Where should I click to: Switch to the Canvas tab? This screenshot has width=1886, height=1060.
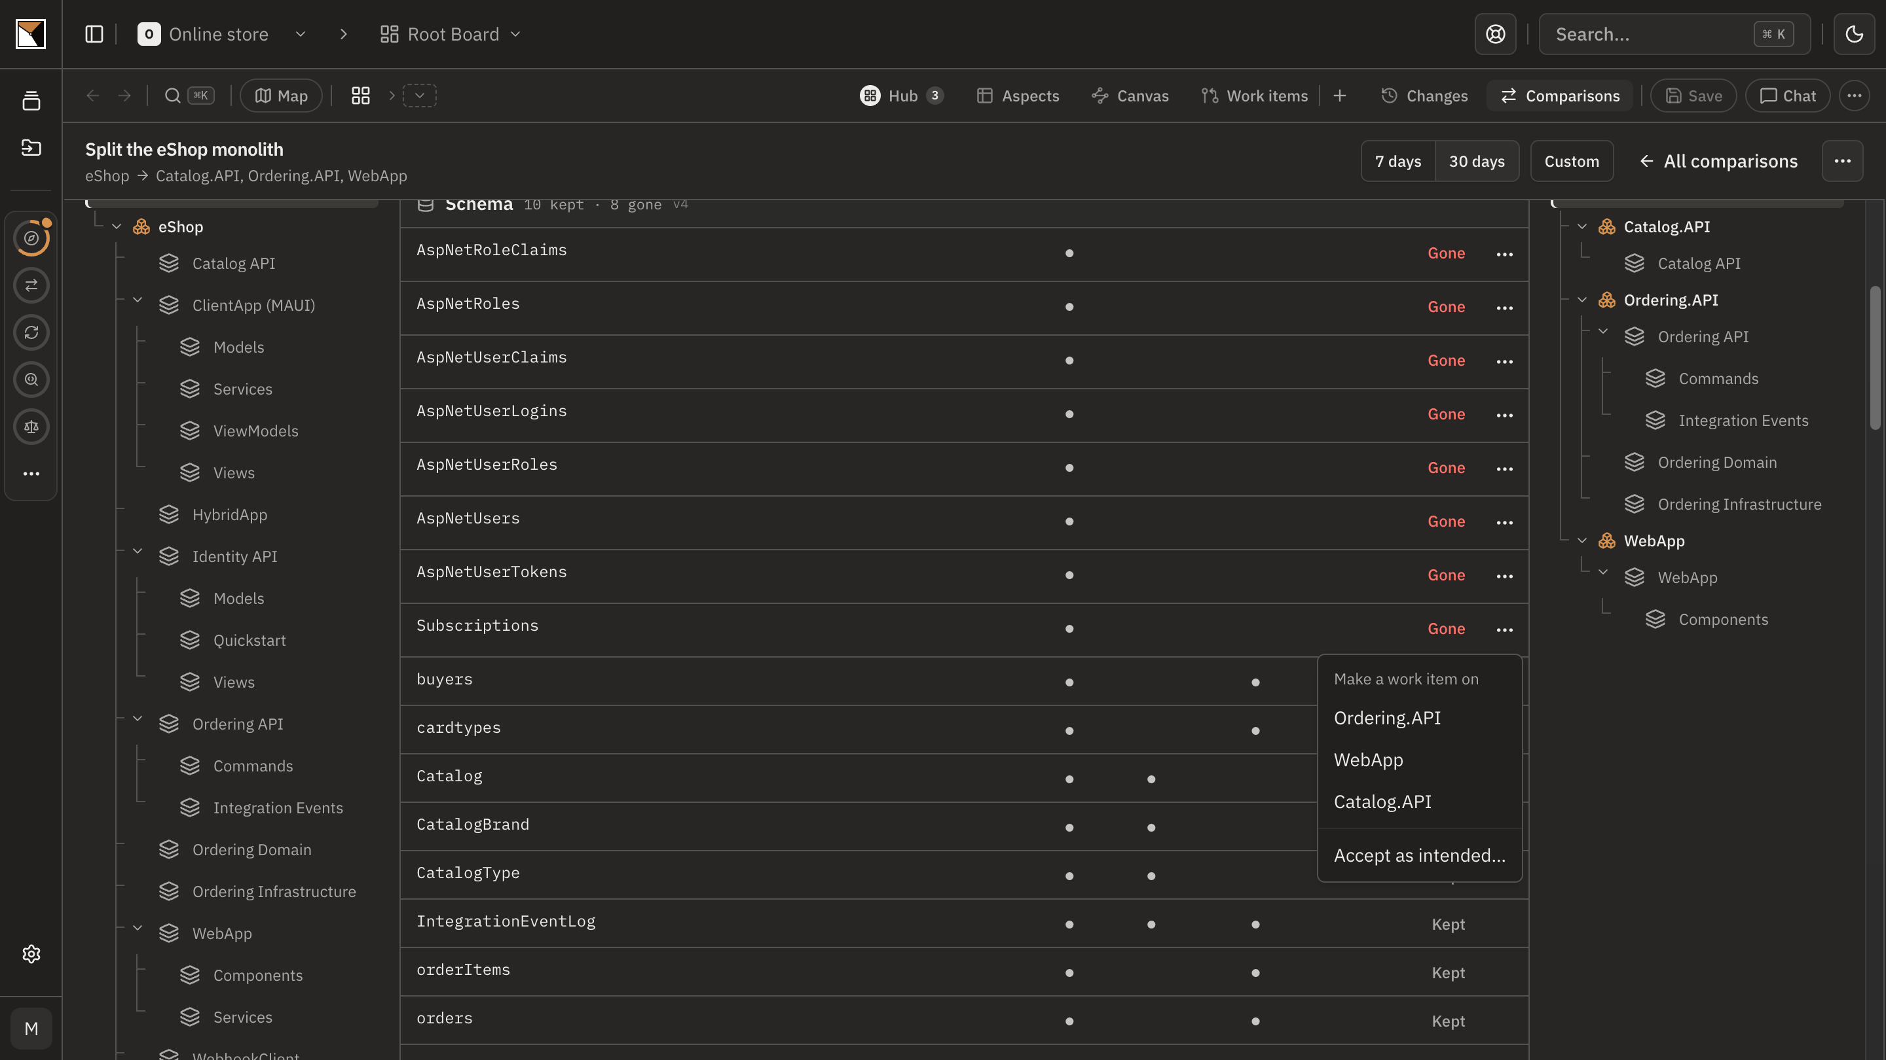(1130, 96)
